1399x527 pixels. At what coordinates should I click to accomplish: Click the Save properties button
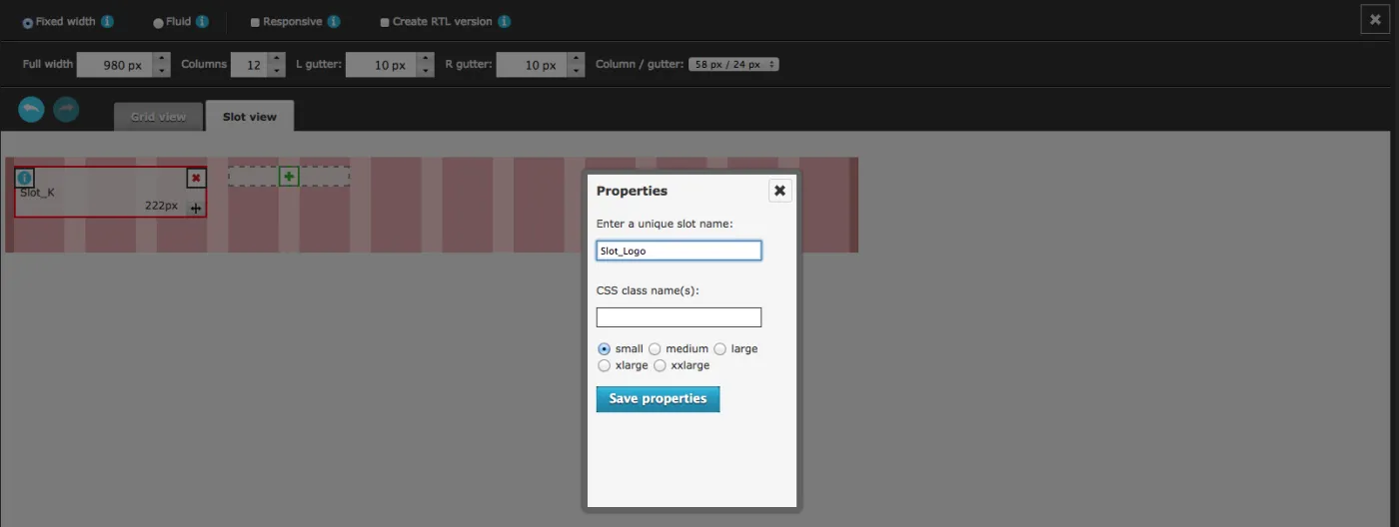(658, 399)
